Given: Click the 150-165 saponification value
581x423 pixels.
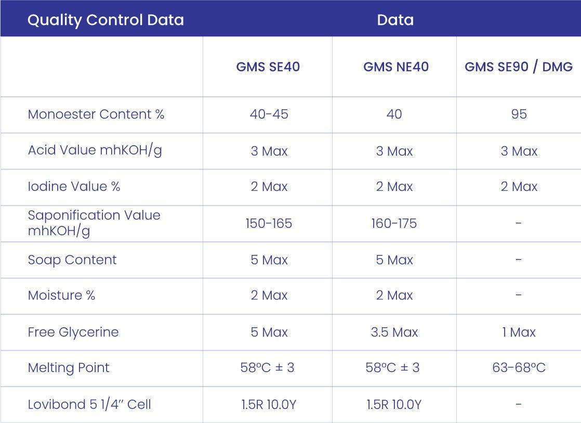Looking at the screenshot, I should click(269, 223).
